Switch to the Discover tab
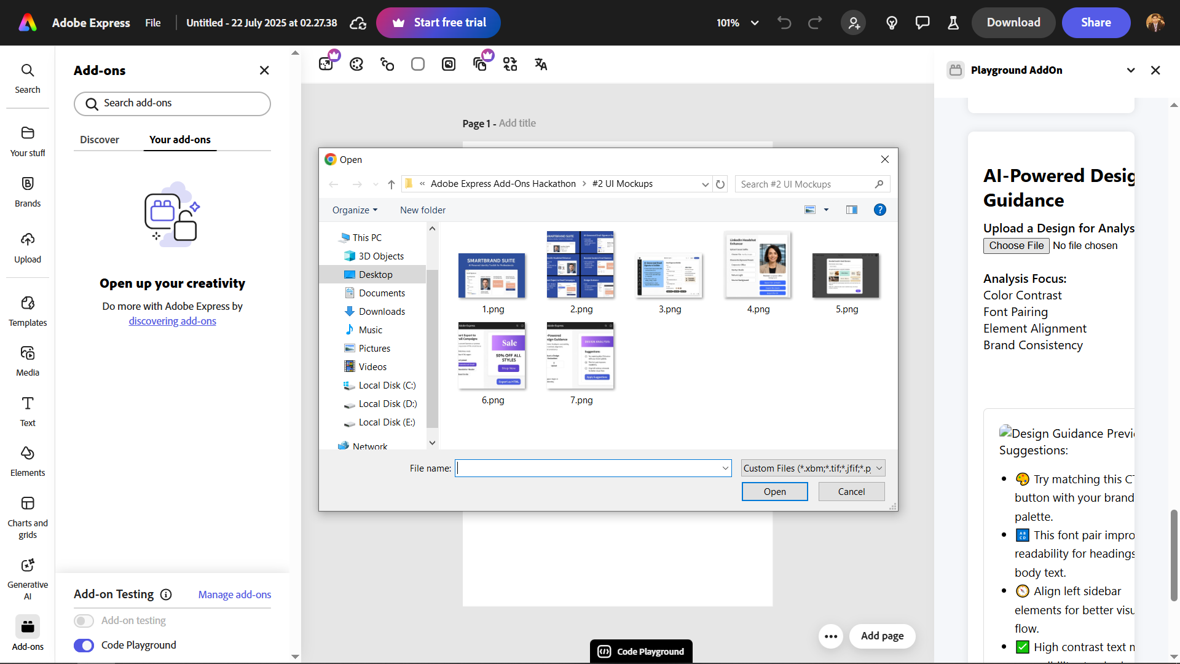The image size is (1180, 664). (x=100, y=140)
